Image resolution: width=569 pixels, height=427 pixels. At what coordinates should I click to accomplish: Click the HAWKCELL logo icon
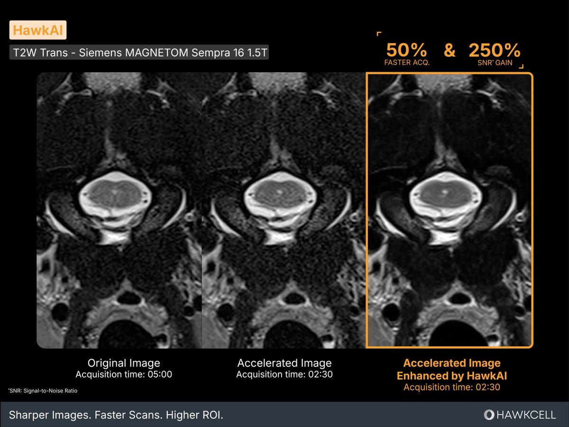coord(489,415)
